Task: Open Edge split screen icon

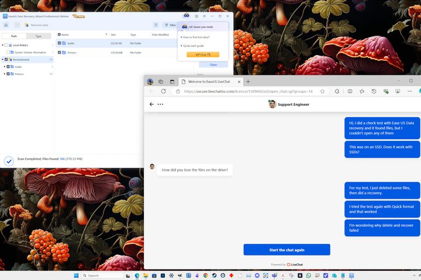Action: coord(350,91)
